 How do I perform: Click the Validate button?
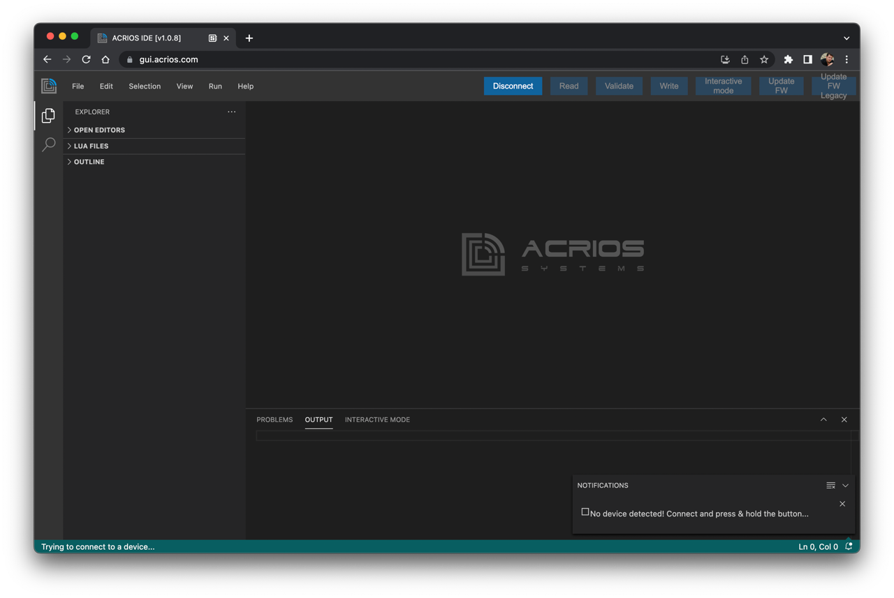pos(619,86)
